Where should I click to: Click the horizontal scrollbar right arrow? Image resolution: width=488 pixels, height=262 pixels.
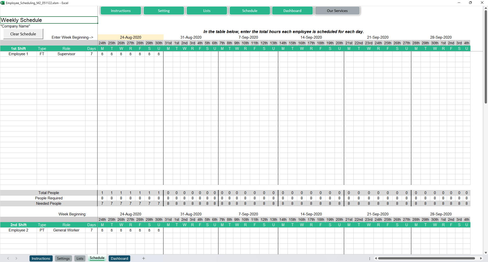481,258
